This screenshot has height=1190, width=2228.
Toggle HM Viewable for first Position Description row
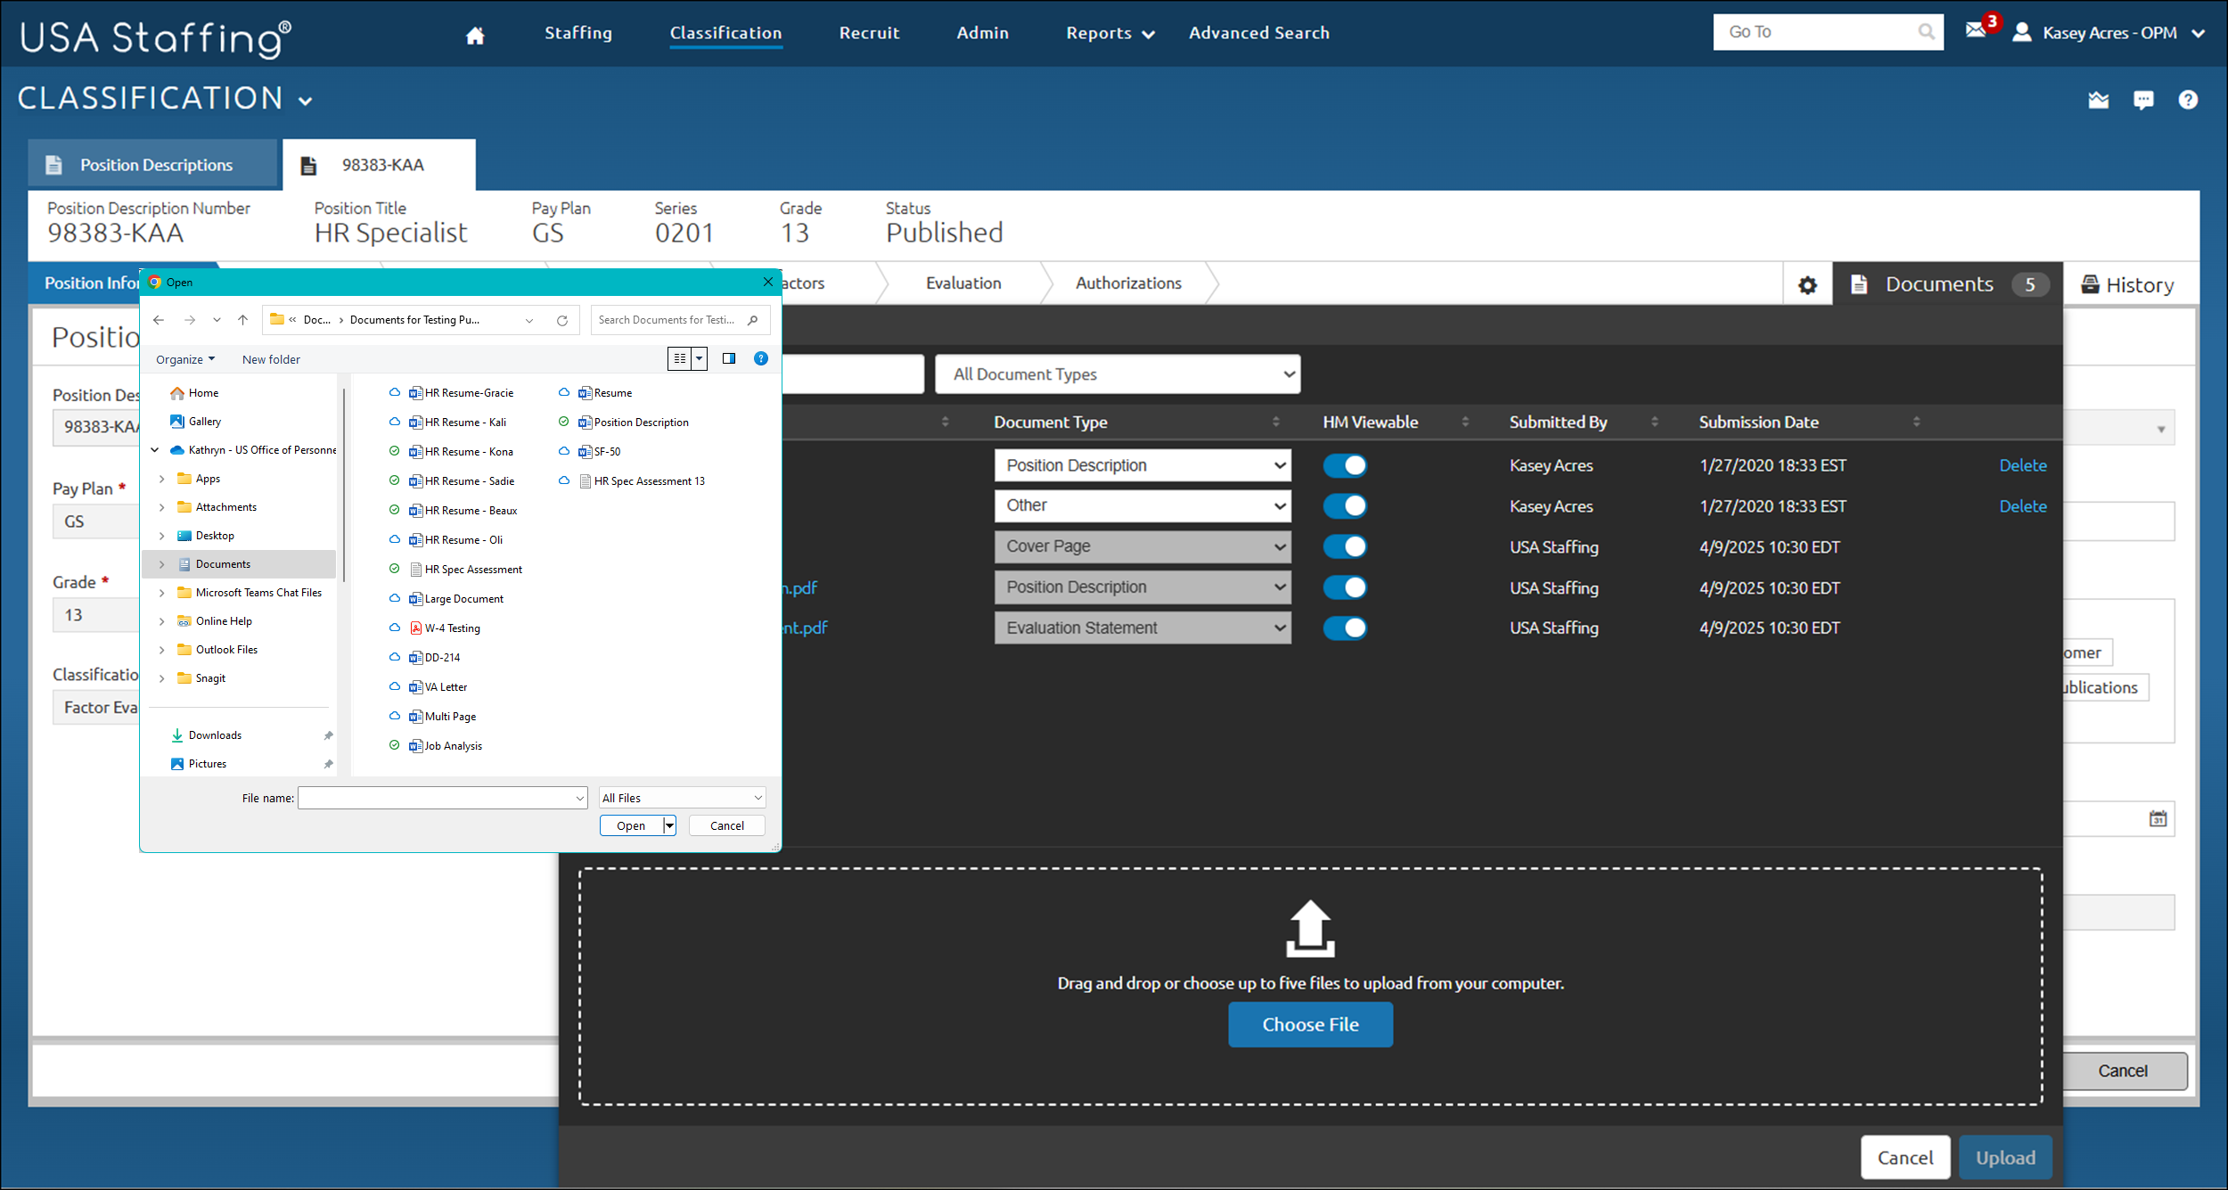(x=1344, y=465)
